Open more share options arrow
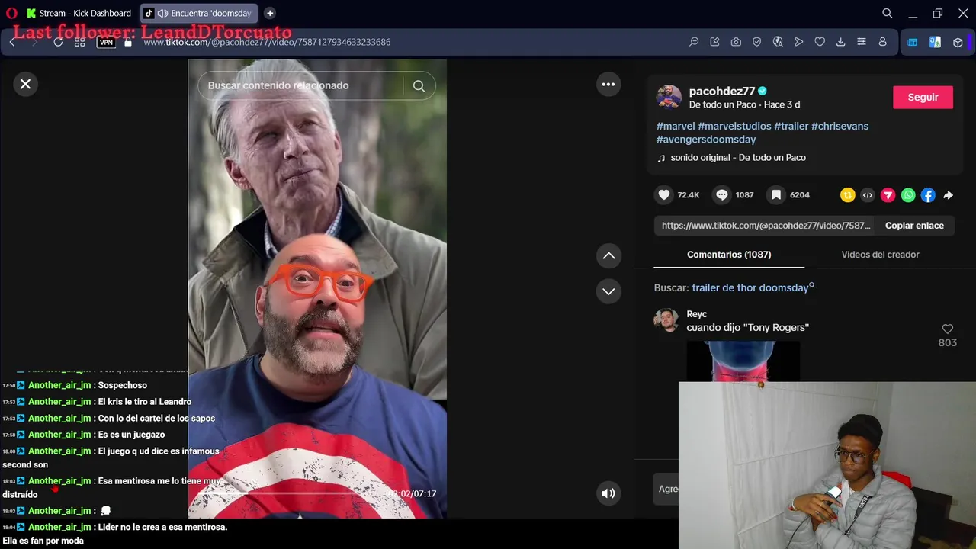Screen dimensions: 976x549 948,195
